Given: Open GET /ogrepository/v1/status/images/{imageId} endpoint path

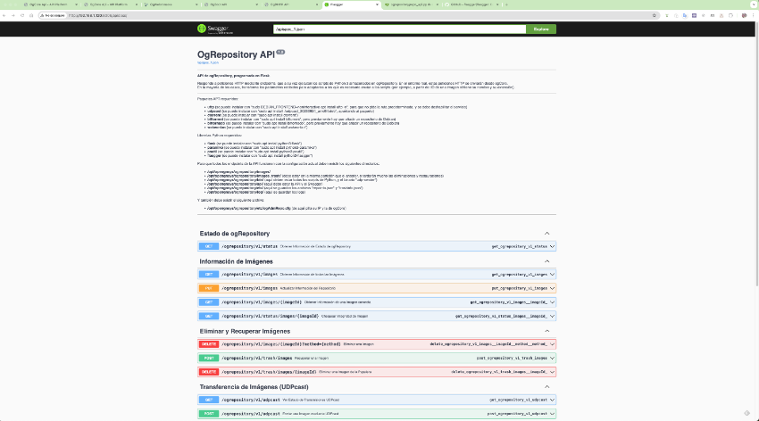Looking at the screenshot, I should point(268,316).
